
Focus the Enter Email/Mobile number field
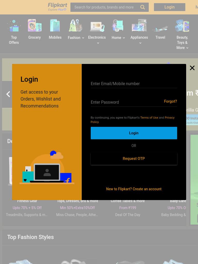click(134, 84)
